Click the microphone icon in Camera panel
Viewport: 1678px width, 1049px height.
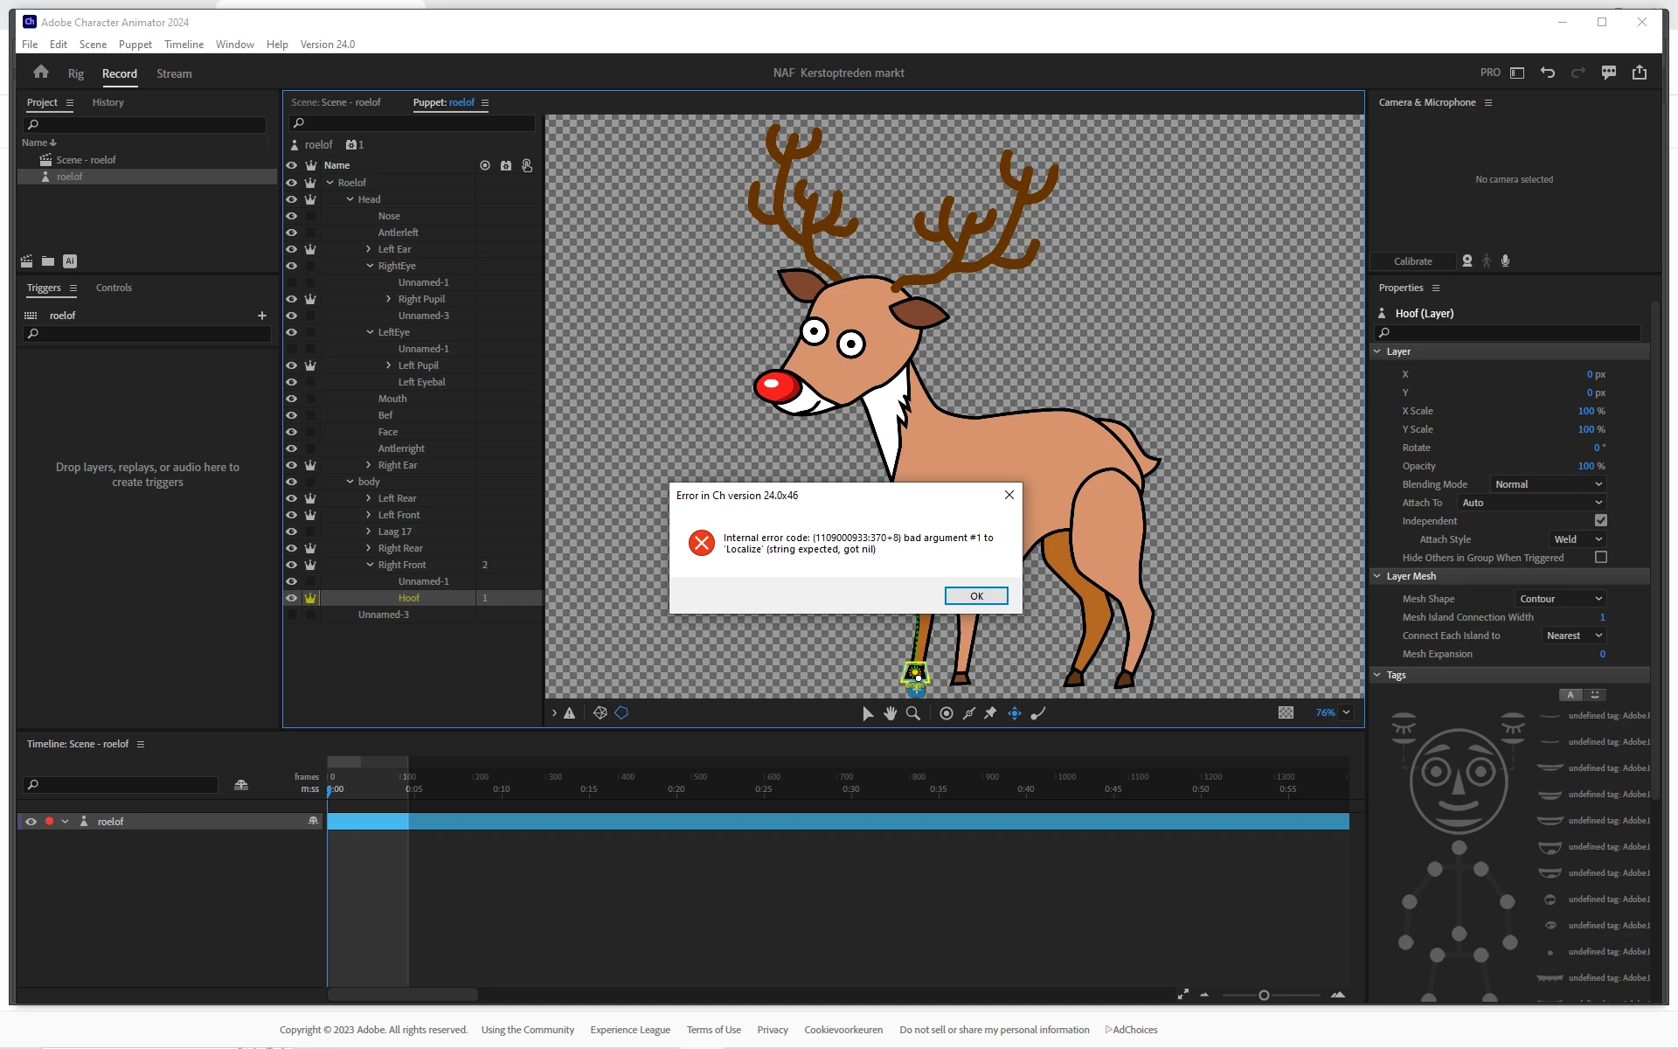pos(1505,261)
